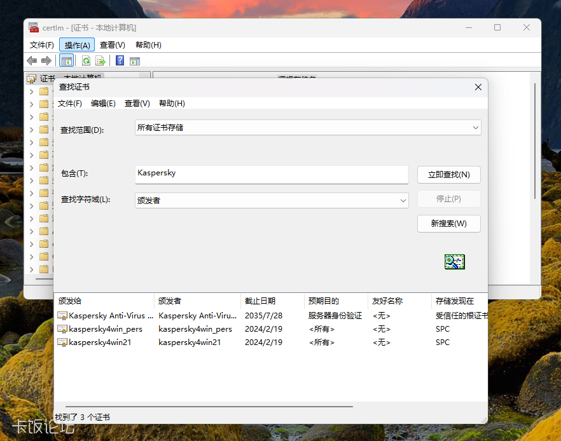Sort results by 截止日期 column header
This screenshot has height=441, width=561.
[x=273, y=301]
